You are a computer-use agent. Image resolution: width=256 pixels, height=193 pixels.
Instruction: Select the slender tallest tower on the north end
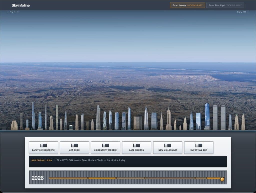(33, 116)
